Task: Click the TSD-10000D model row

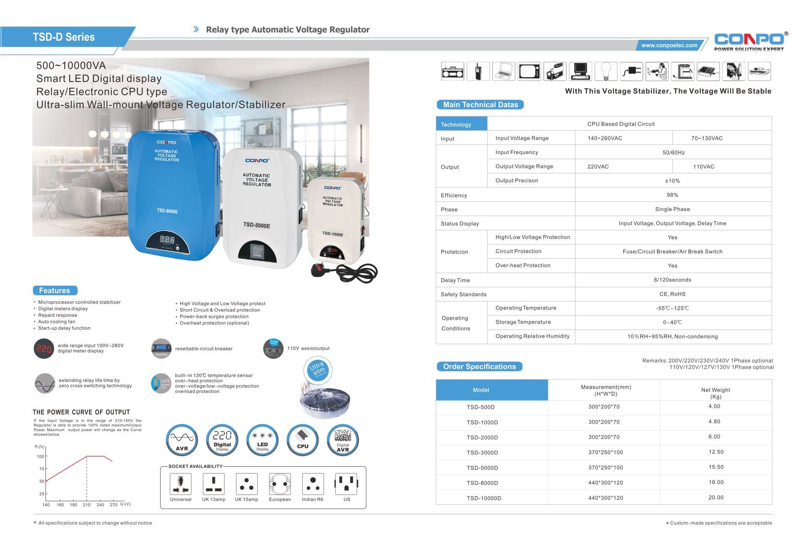Action: (604, 498)
